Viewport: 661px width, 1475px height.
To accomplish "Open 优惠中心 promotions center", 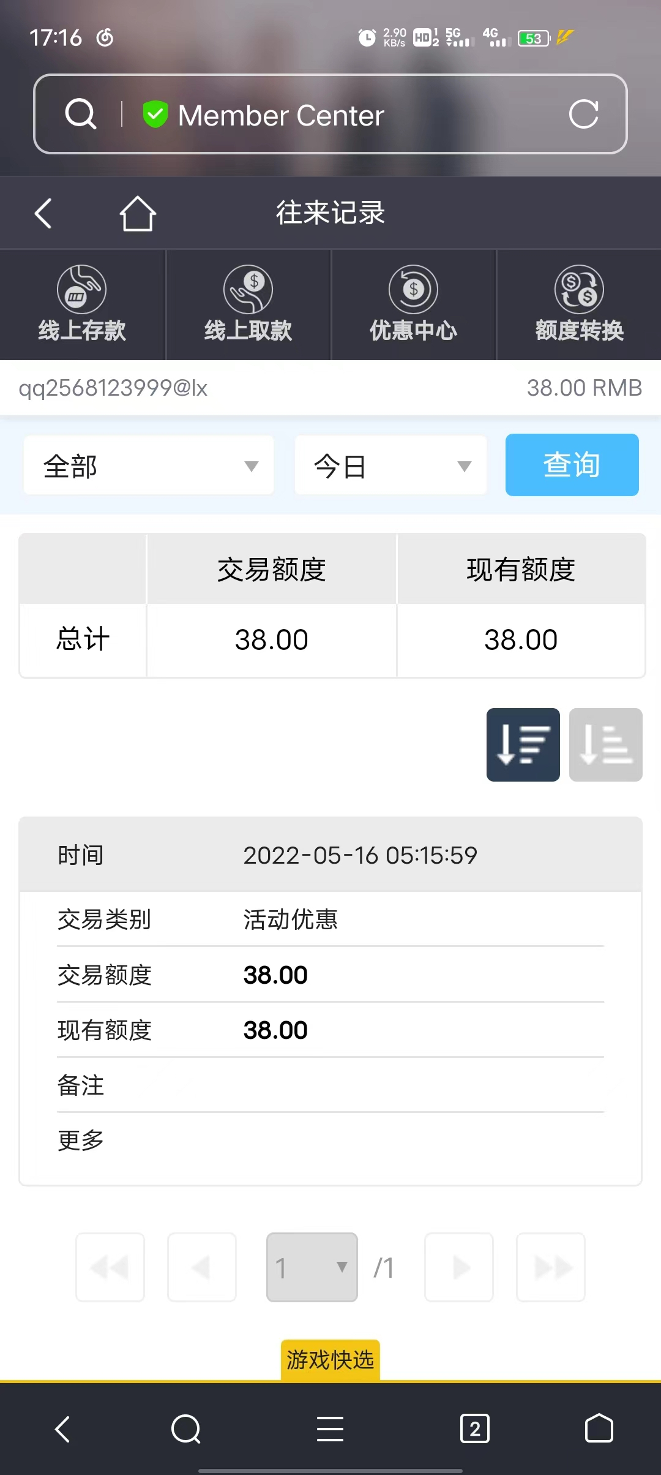I will click(x=413, y=304).
